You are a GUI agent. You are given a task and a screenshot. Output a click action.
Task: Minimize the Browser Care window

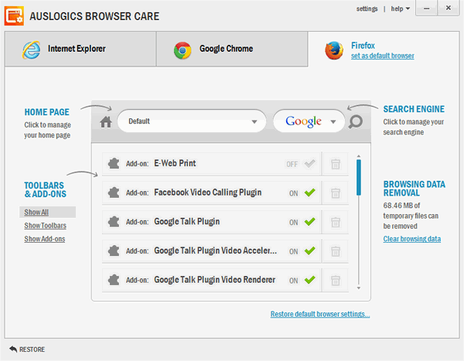(x=426, y=9)
